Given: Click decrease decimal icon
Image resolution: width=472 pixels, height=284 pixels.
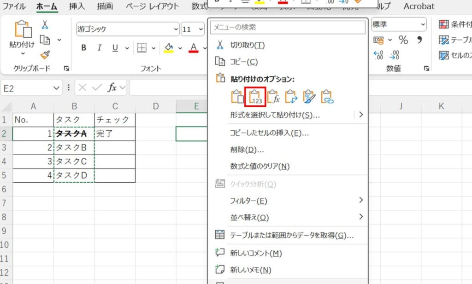Looking at the screenshot, I should 395,55.
